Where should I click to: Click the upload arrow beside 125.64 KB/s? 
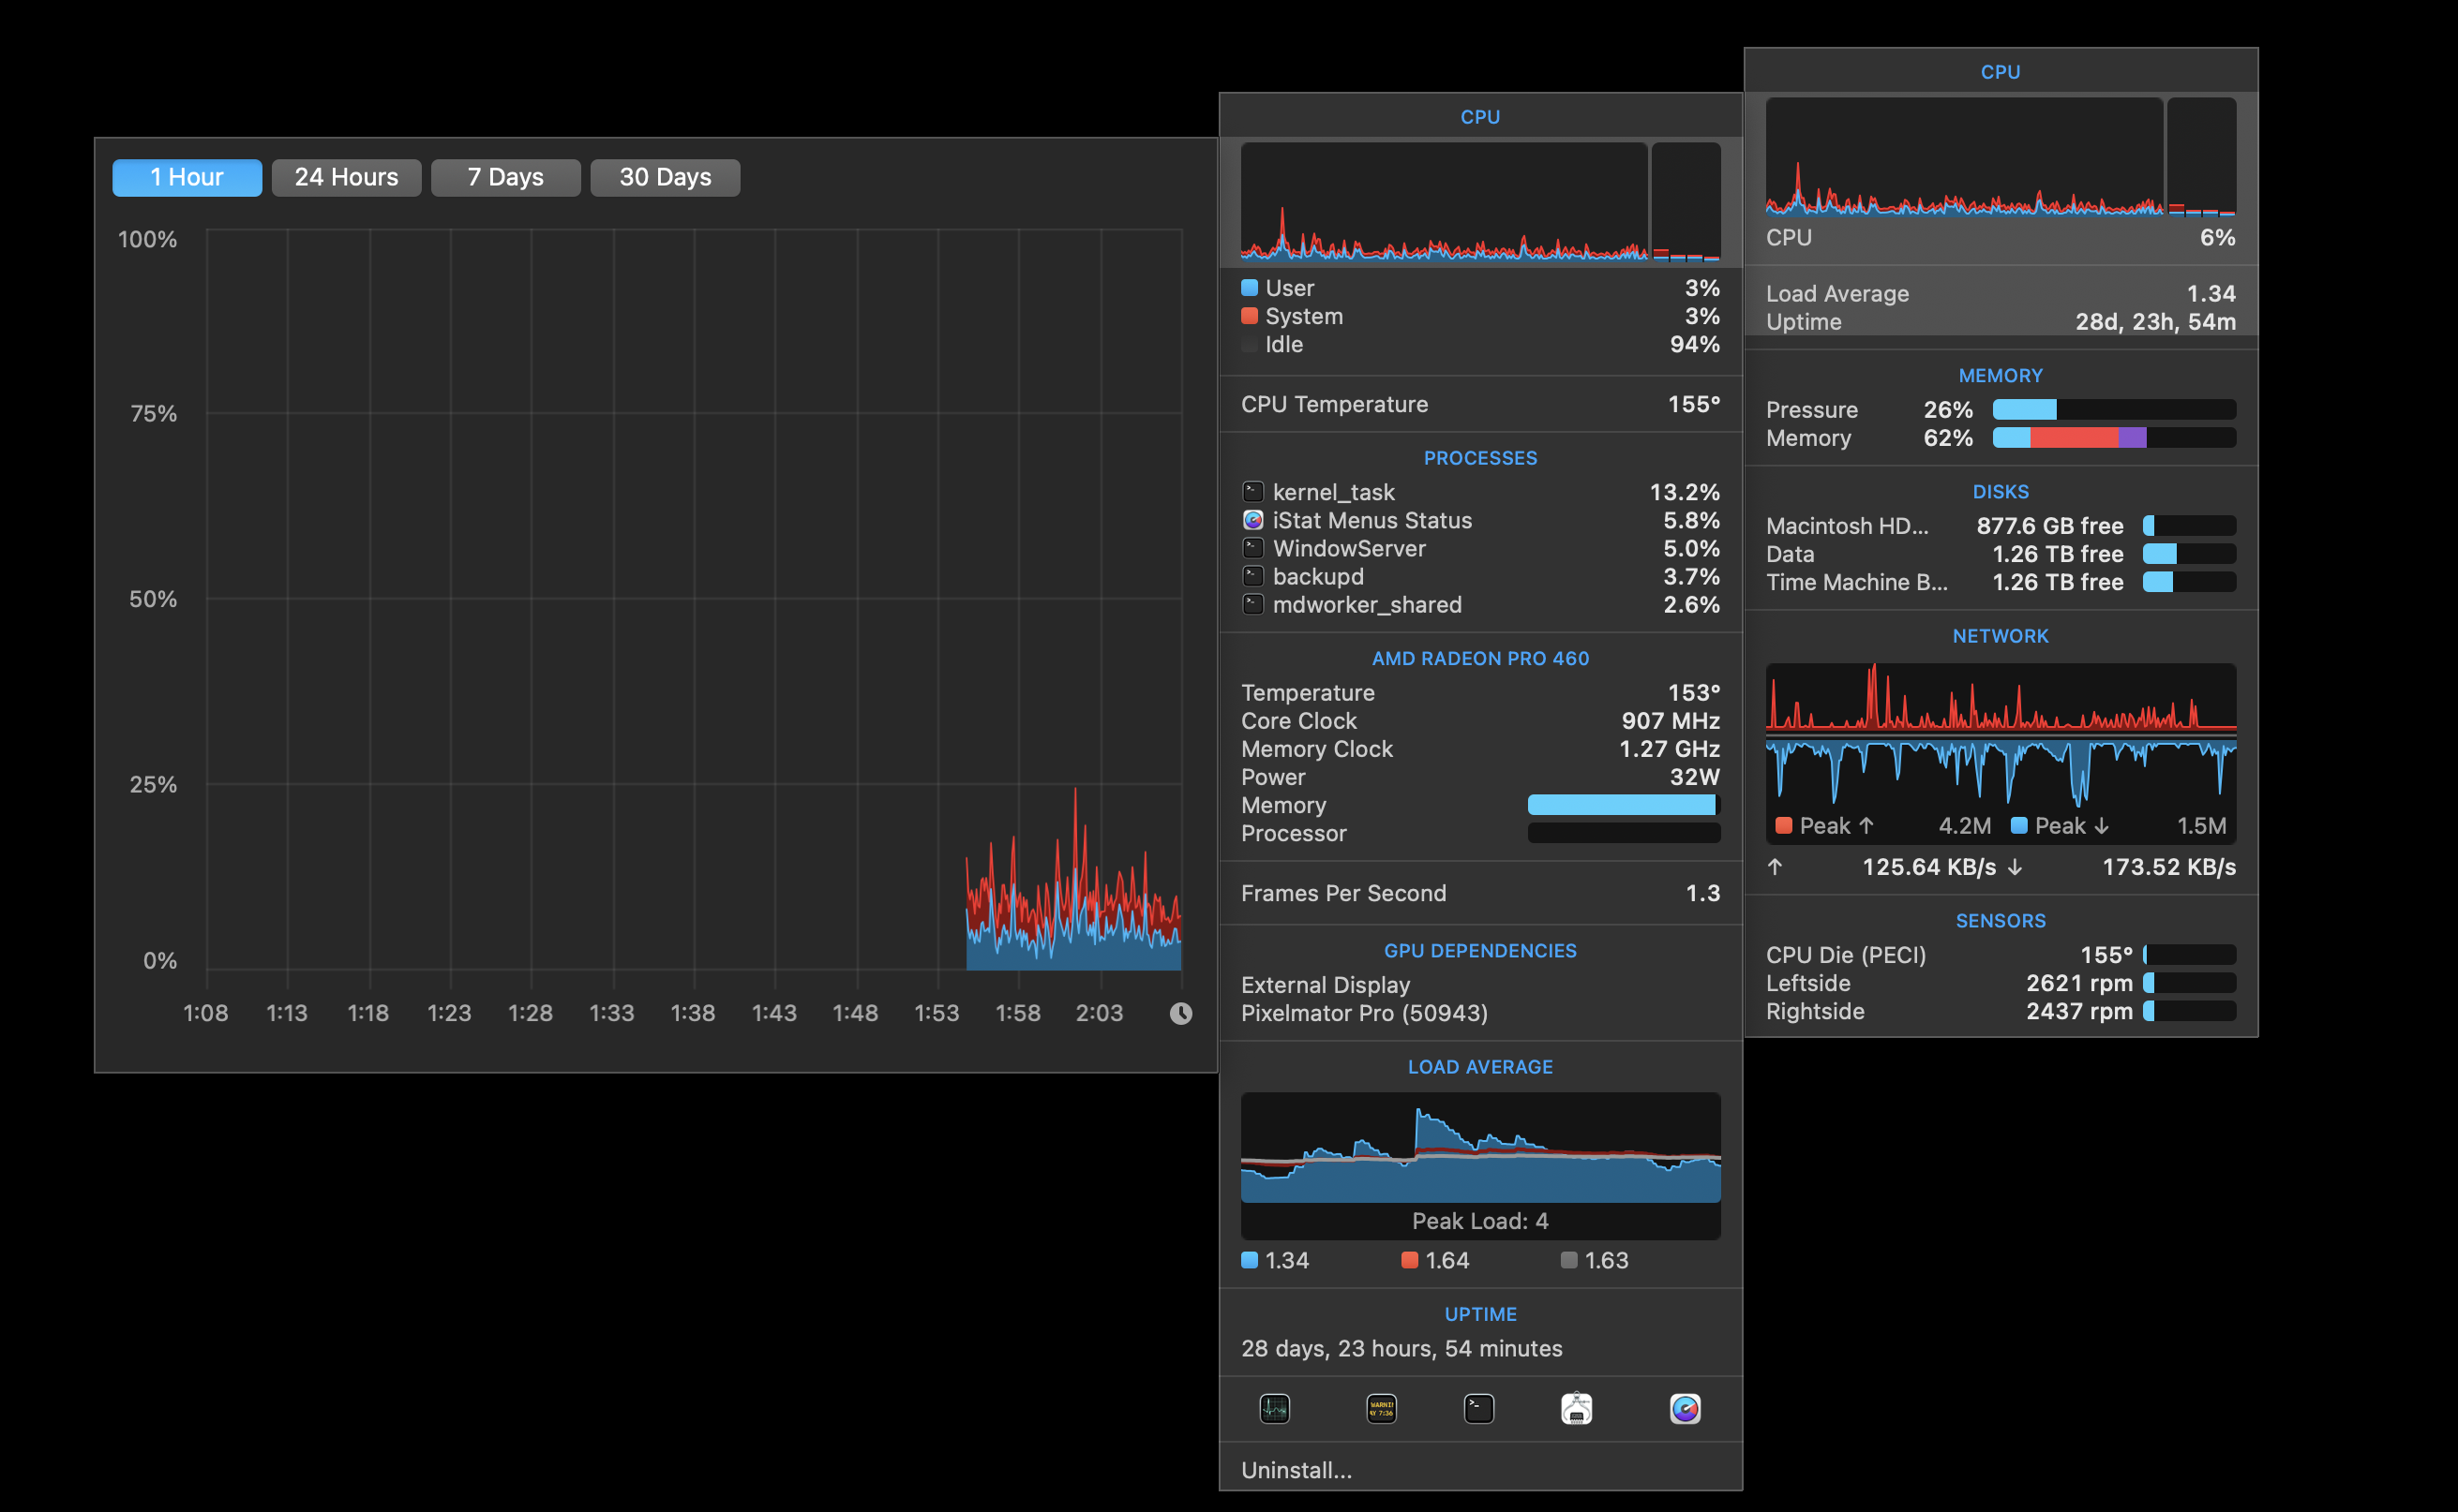point(1775,867)
